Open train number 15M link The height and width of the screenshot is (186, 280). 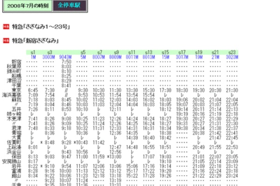click(165, 57)
